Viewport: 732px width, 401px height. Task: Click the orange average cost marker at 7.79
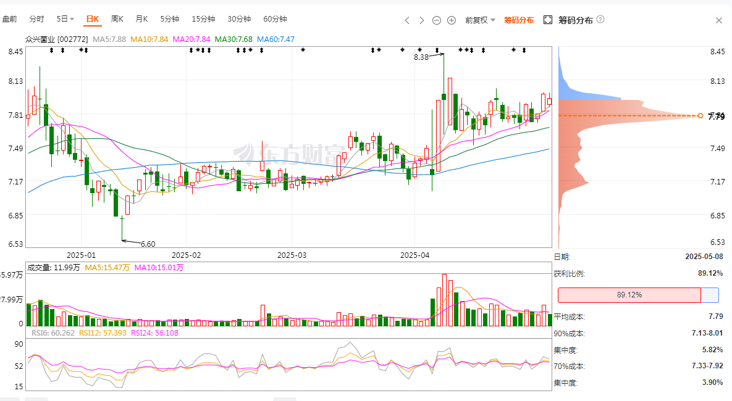(700, 115)
